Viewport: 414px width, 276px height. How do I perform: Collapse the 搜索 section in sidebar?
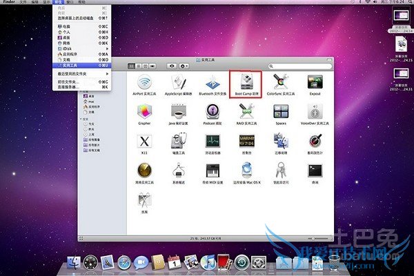tap(81, 119)
